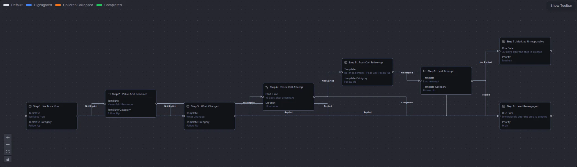
Task: Click 'Value-Add Resource' template value in Step 2
Action: coord(120,104)
